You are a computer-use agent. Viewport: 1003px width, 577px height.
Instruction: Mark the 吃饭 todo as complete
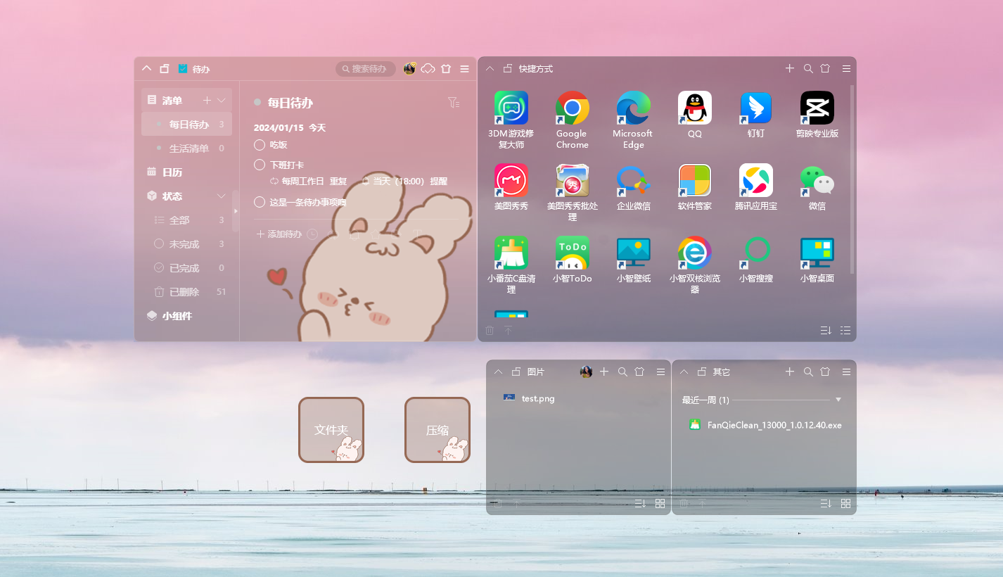click(259, 145)
